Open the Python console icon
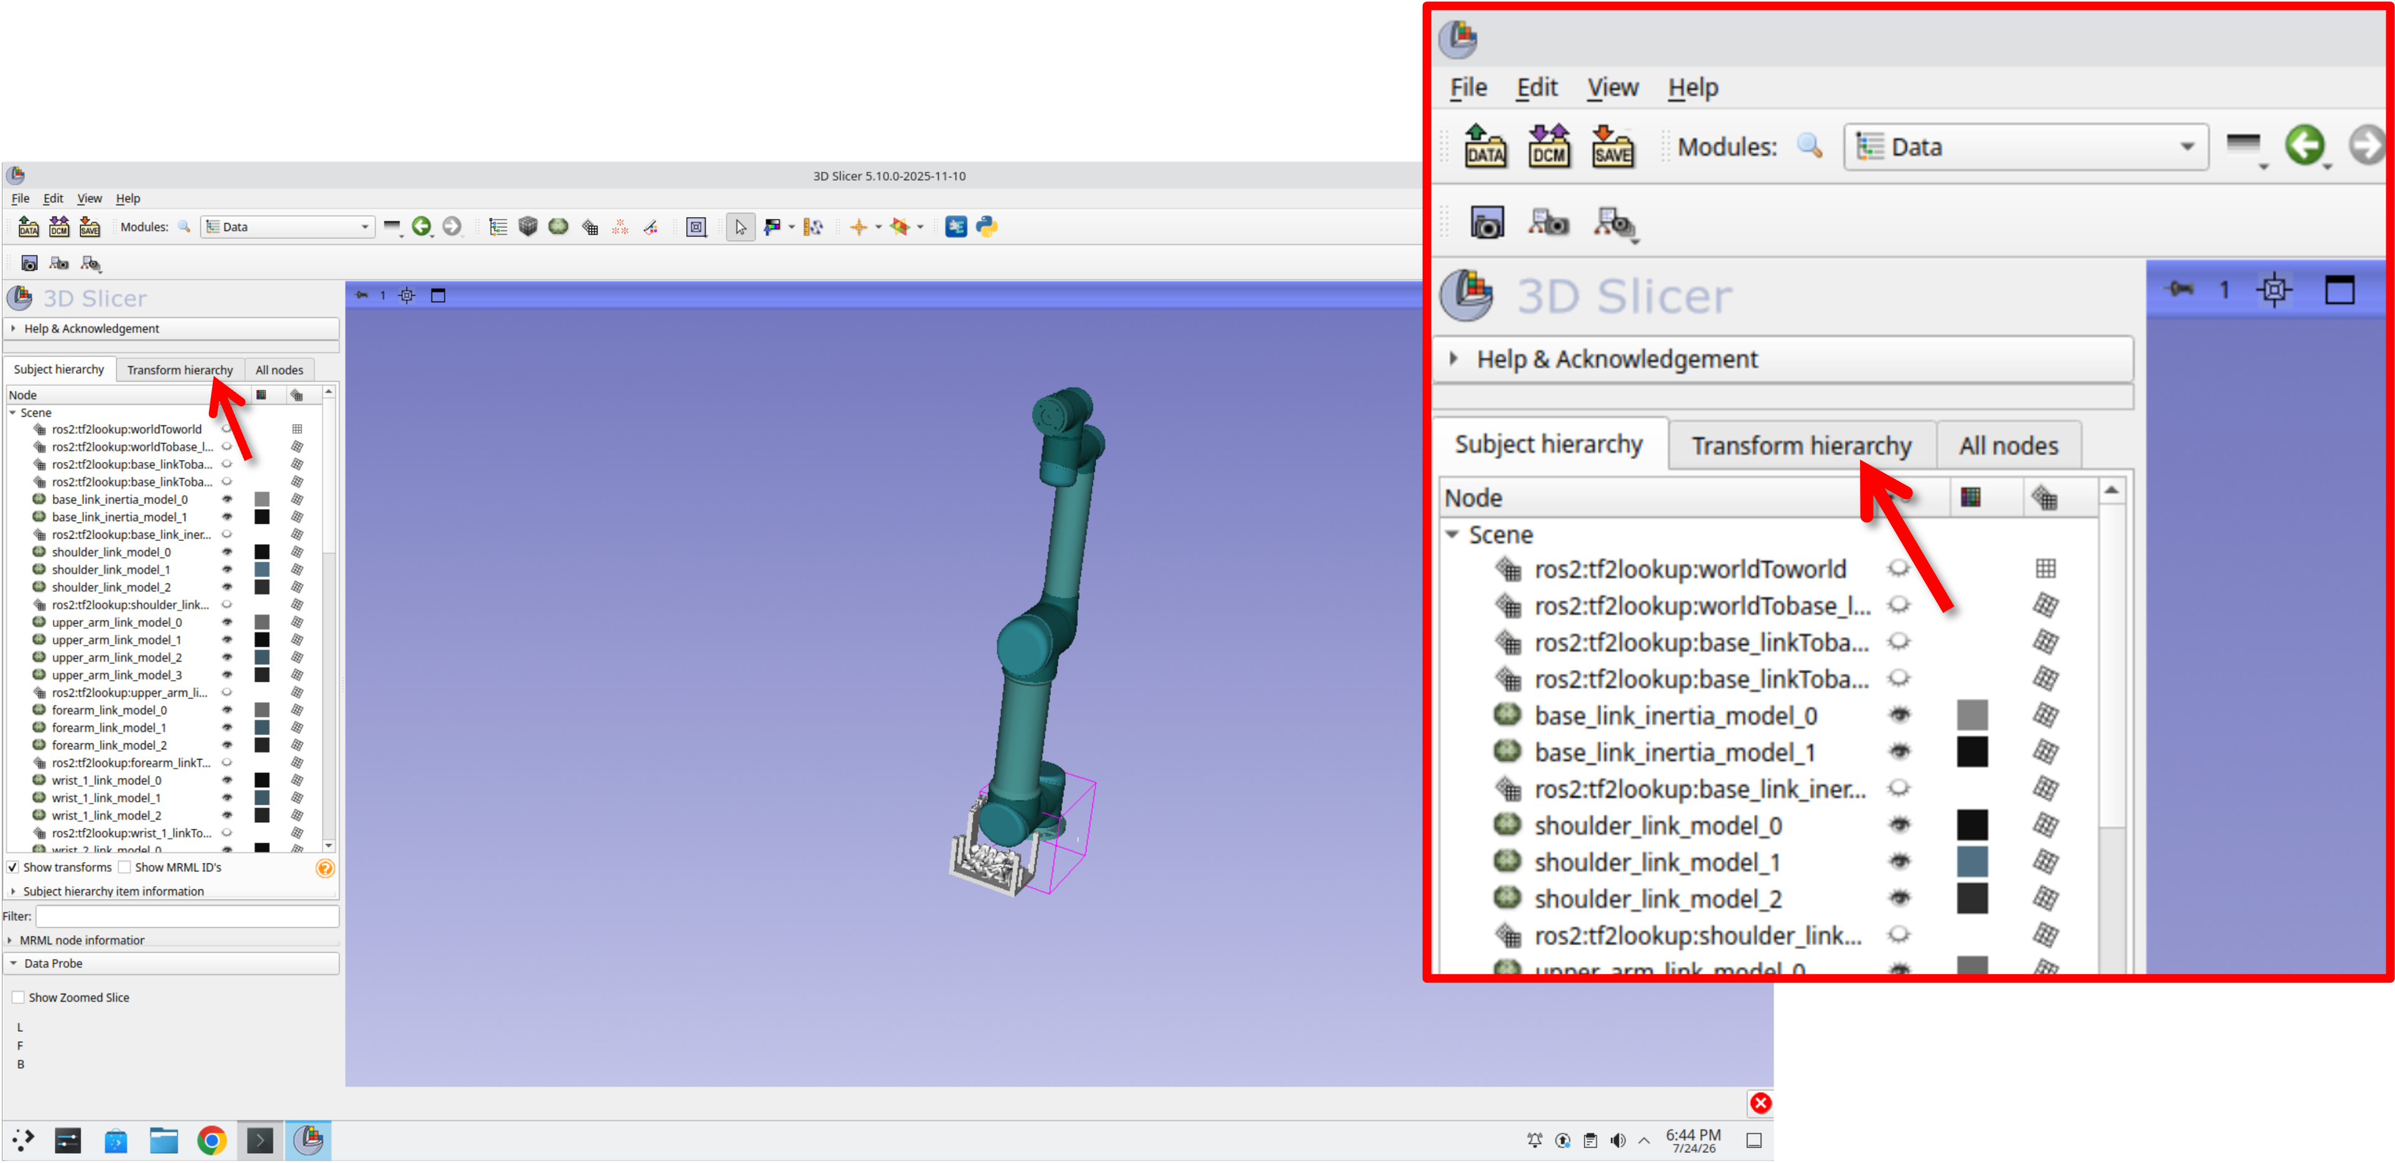This screenshot has height=1163, width=2395. (987, 227)
